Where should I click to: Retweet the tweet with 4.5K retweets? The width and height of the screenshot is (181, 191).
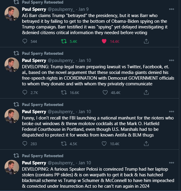[x=64, y=144]
